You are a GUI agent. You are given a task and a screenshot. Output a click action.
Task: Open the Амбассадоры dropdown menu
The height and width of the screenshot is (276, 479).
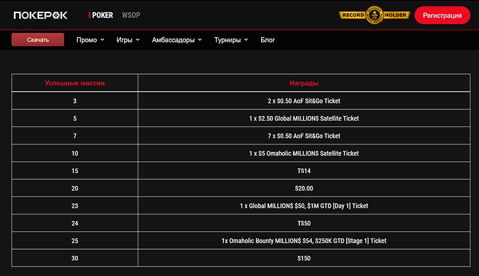(x=177, y=40)
